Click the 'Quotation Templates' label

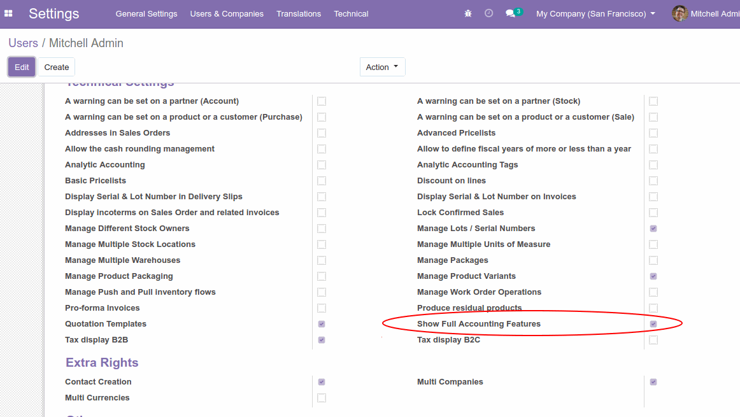[x=106, y=323]
